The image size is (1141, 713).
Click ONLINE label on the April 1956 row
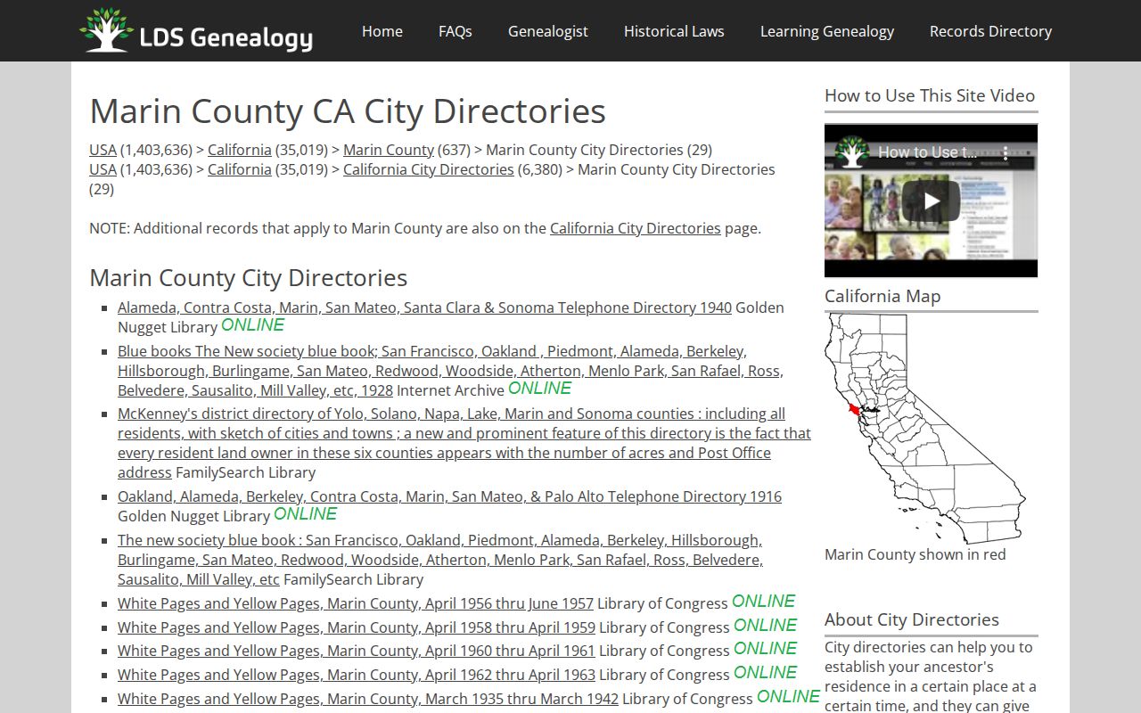764,602
